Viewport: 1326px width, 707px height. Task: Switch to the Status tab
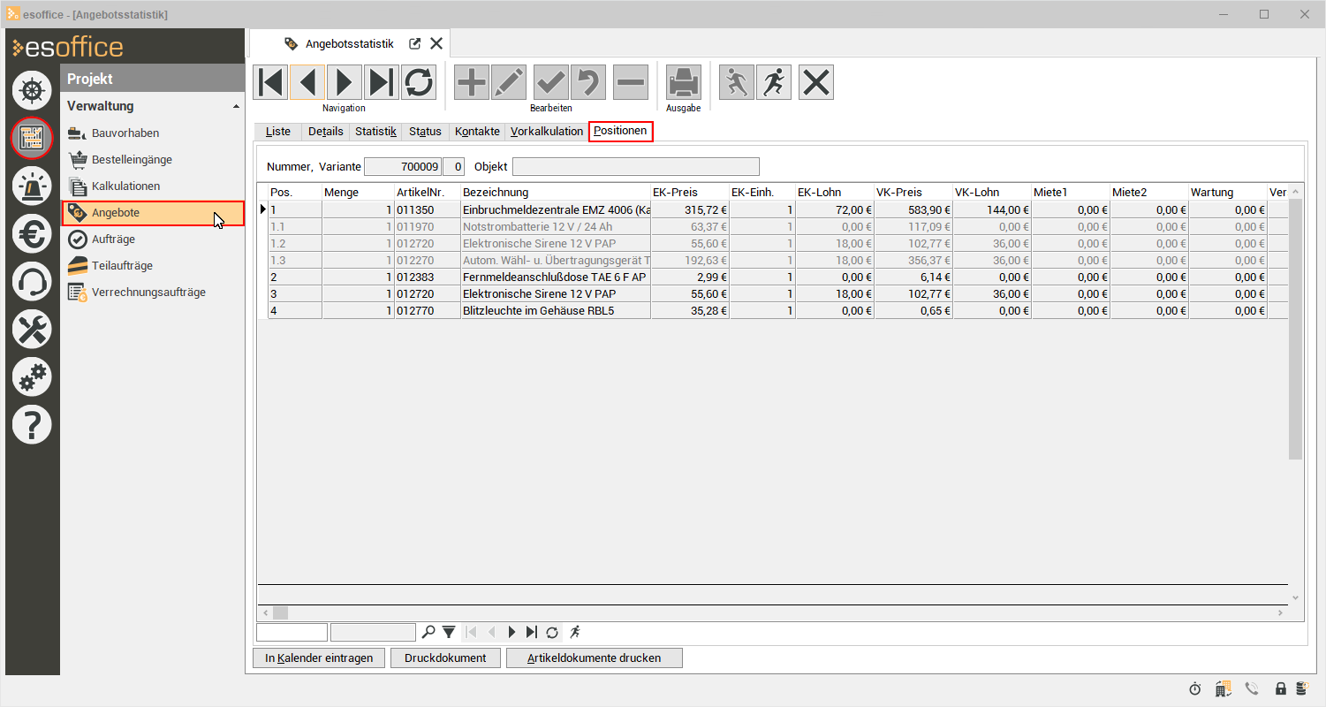425,132
